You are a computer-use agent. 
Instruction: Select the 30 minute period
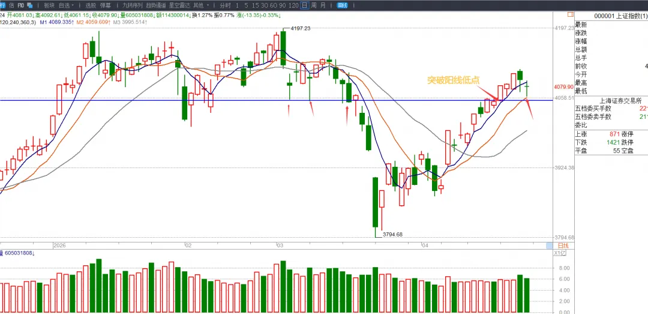263,5
